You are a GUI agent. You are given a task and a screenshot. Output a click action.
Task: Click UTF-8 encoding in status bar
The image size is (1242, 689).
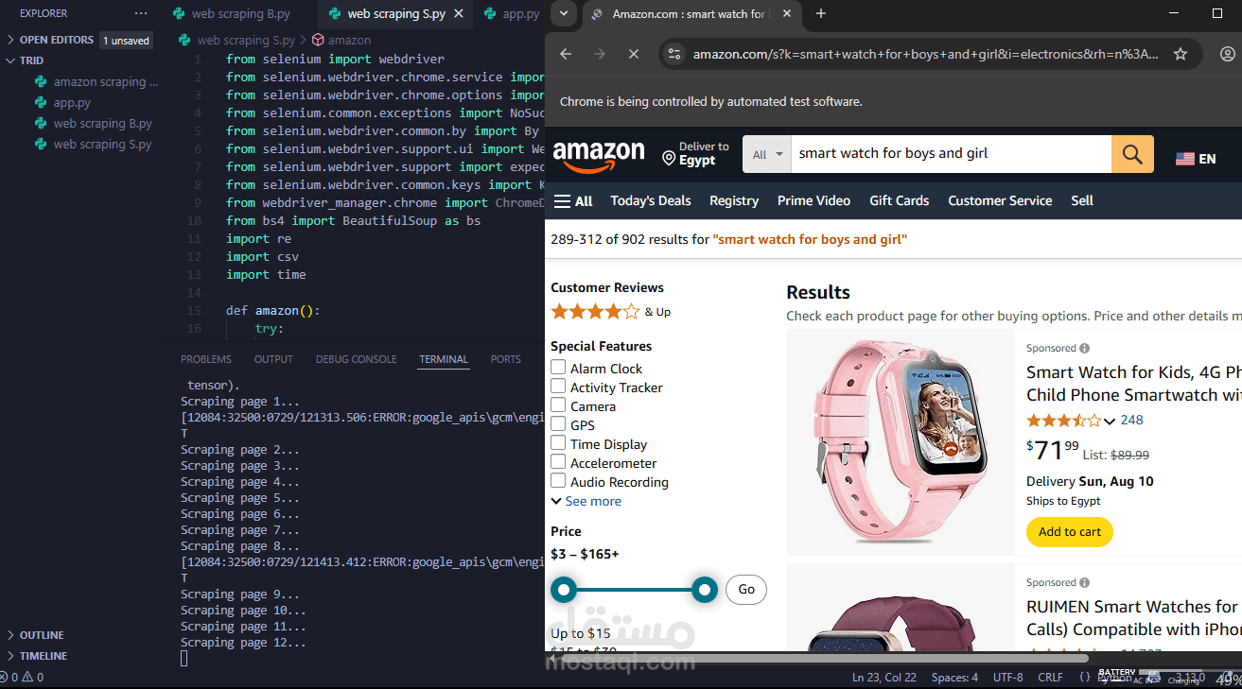1008,677
